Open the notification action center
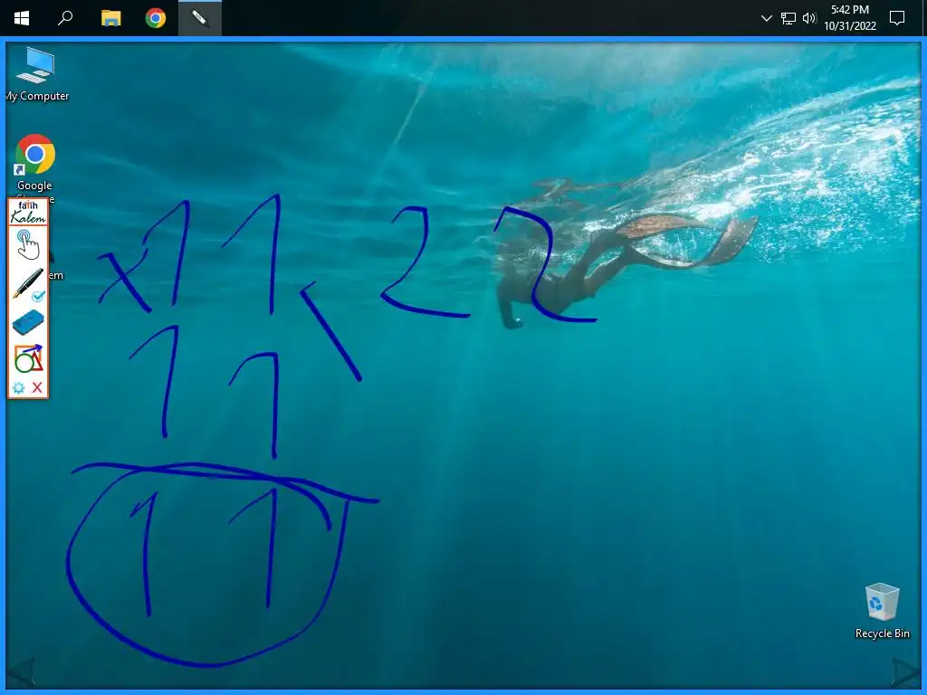Viewport: 927px width, 695px height. pyautogui.click(x=897, y=18)
